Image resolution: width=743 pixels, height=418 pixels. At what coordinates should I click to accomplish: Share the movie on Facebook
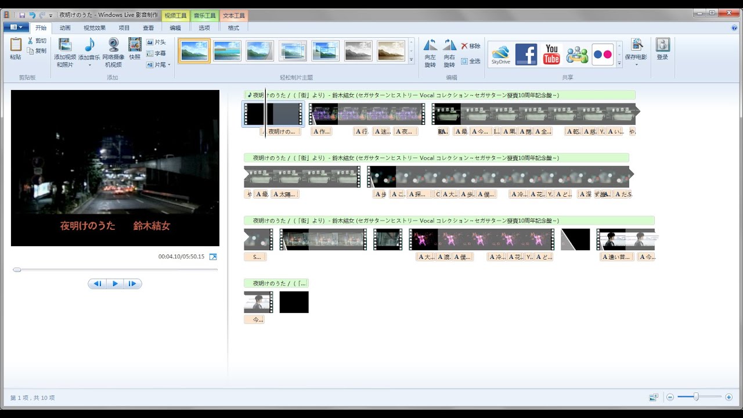526,54
